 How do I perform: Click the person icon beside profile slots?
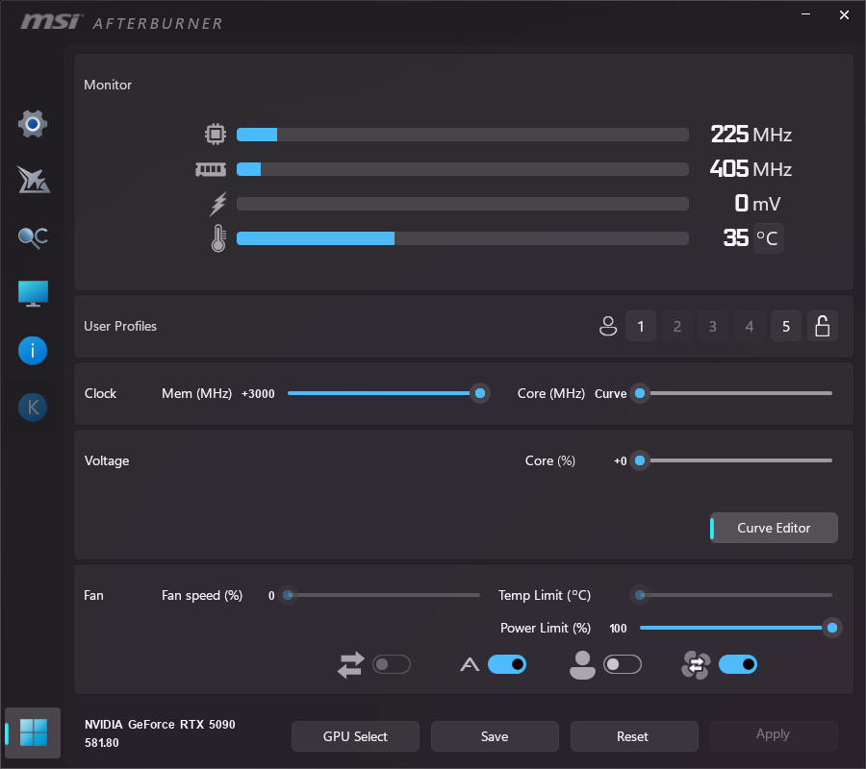tap(607, 327)
